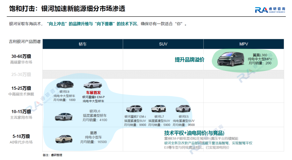
Task: Click the 银河L7 SUV image
Action: click(159, 108)
